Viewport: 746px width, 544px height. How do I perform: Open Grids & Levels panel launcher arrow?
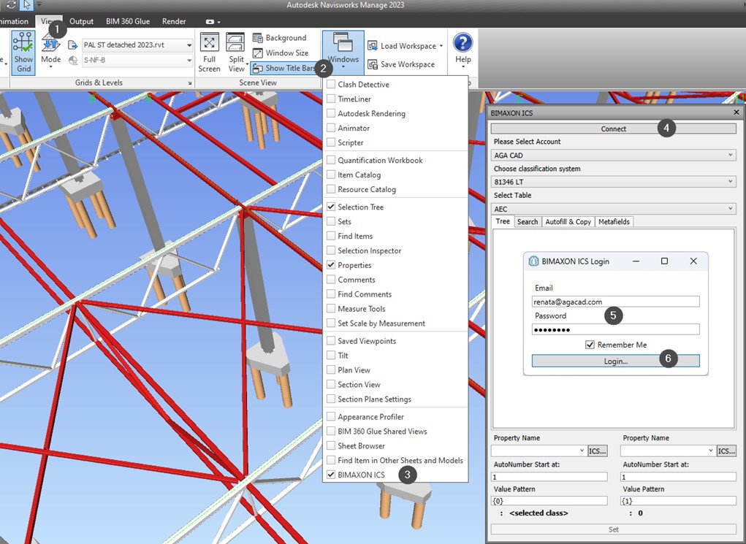tap(189, 83)
